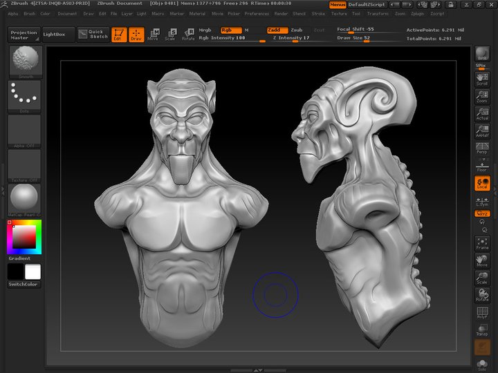Click the Z Intensity slider
498x373 pixels.
tap(300, 38)
